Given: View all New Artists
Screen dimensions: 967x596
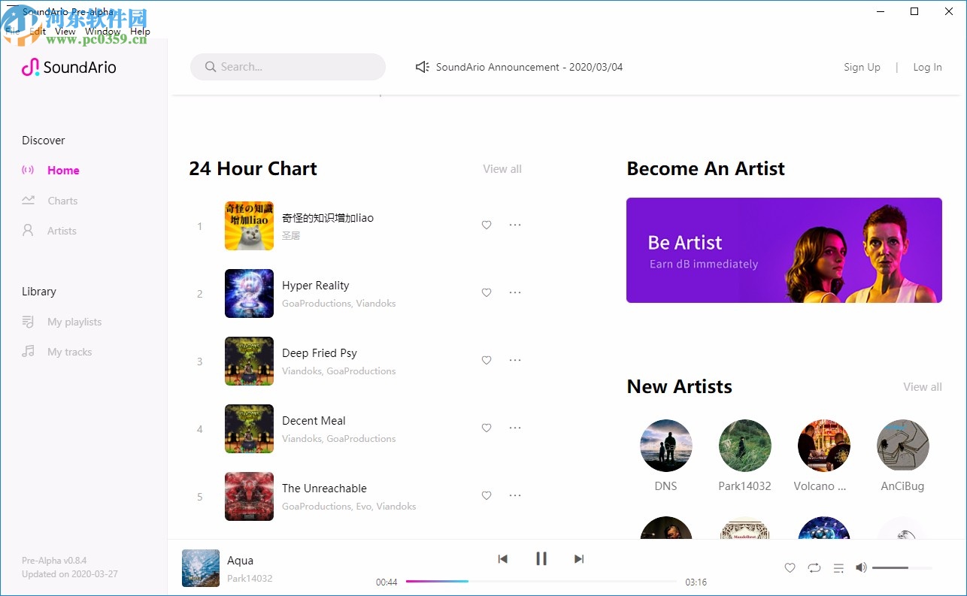Looking at the screenshot, I should [x=923, y=387].
